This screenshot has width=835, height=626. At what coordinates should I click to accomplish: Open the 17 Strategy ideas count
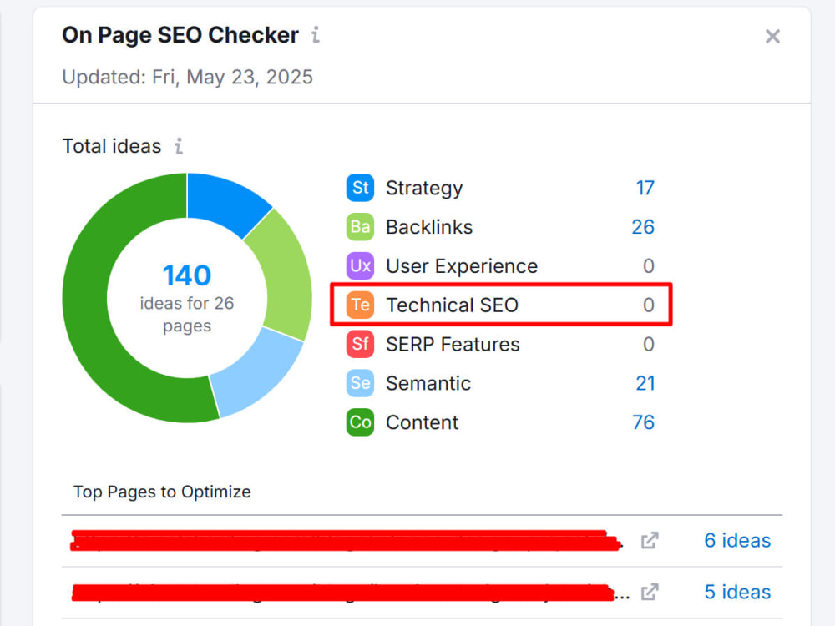pos(645,188)
